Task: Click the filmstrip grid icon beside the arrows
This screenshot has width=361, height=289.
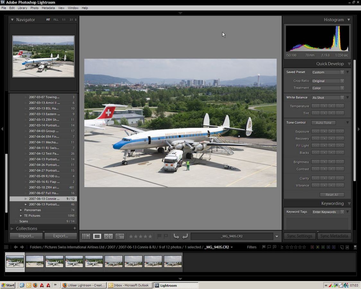Action: tap(6, 247)
